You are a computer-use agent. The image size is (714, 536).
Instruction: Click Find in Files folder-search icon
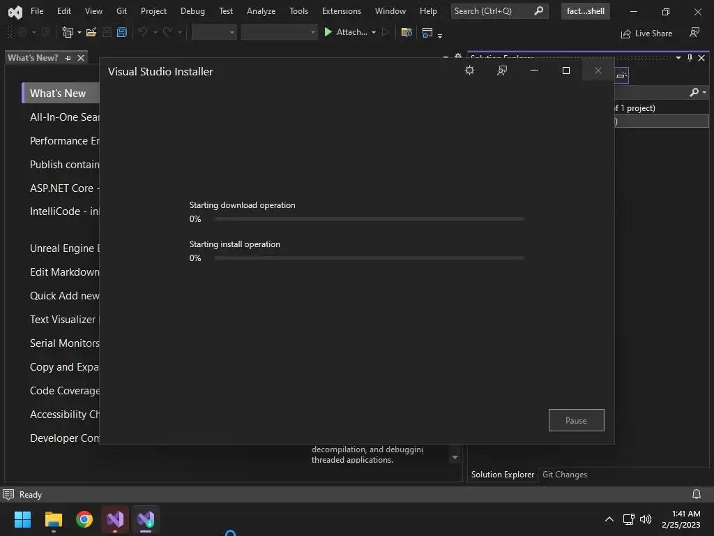click(407, 32)
